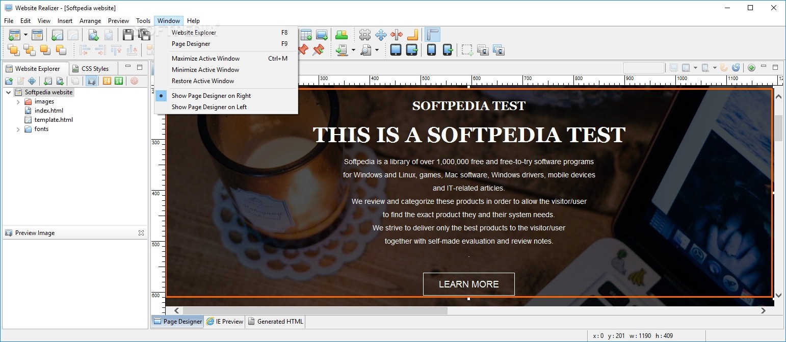
Task: Expand the fonts folder in tree
Action: pos(18,129)
